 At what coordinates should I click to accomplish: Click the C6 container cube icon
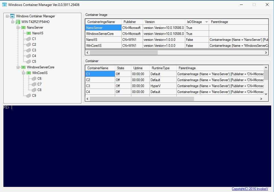point(34,79)
